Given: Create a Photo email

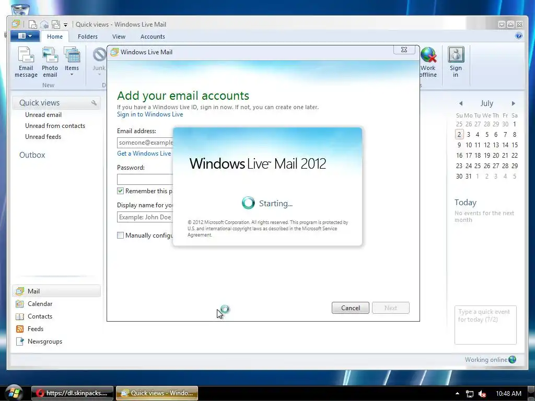Looking at the screenshot, I should click(50, 62).
